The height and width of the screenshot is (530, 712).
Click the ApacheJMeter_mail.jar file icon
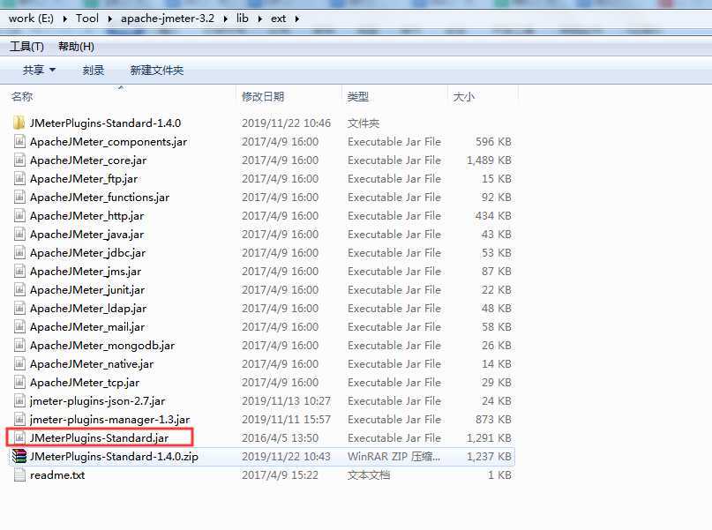[19, 326]
